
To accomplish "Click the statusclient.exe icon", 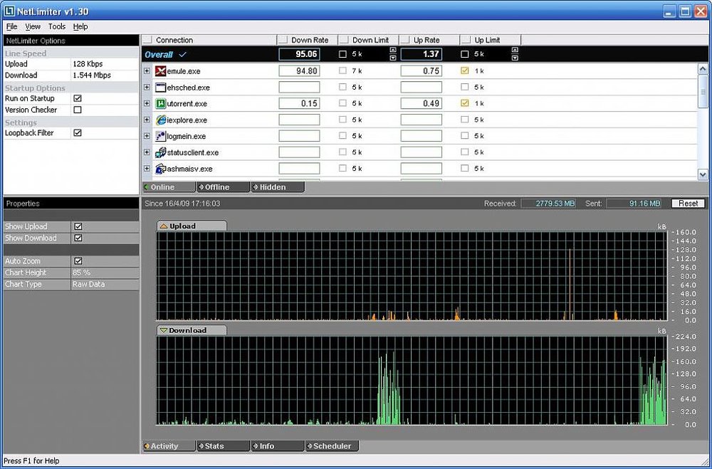I will tap(161, 152).
